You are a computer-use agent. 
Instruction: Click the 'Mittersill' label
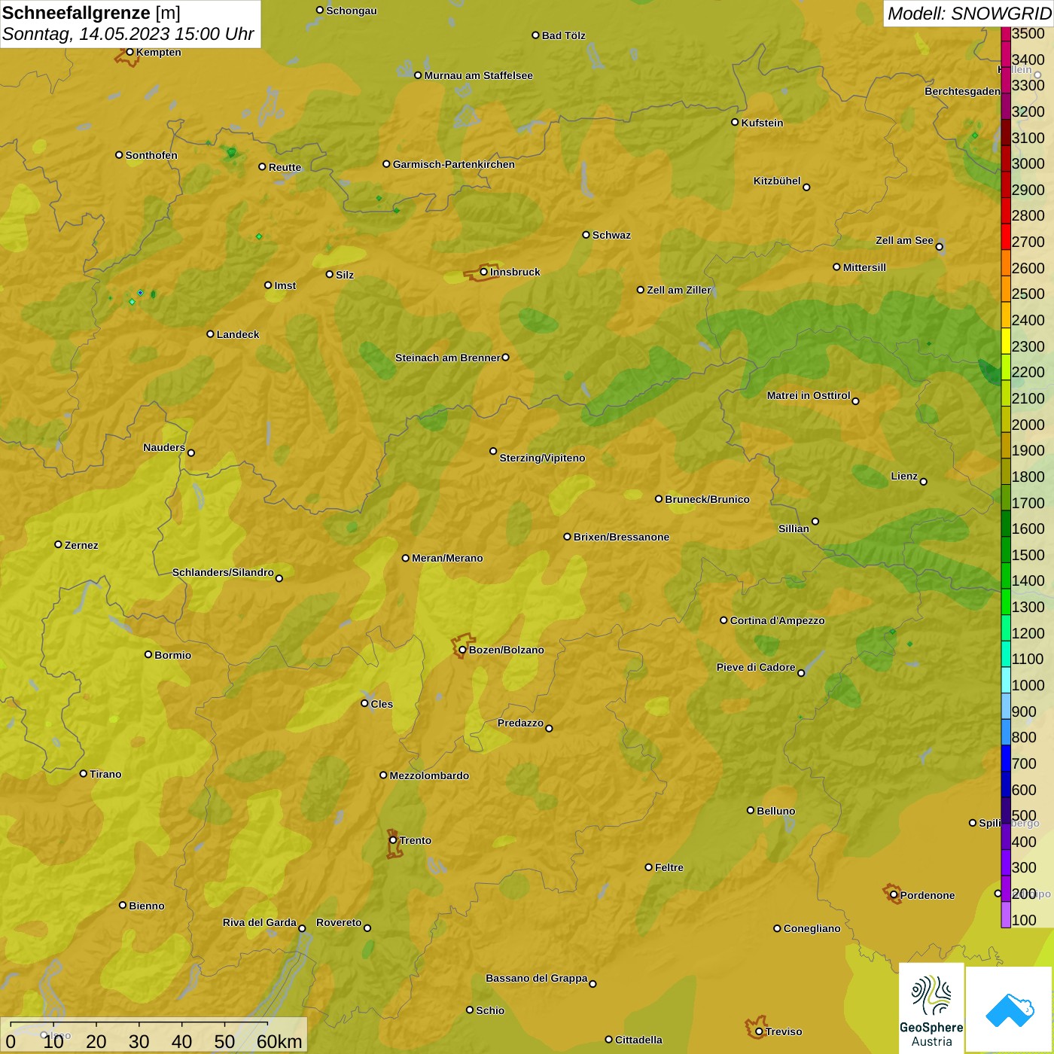coord(864,267)
